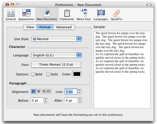This screenshot has height=124, width=157.
Task: Click the Times Roman 12.0 pt font button
Action: (56, 65)
